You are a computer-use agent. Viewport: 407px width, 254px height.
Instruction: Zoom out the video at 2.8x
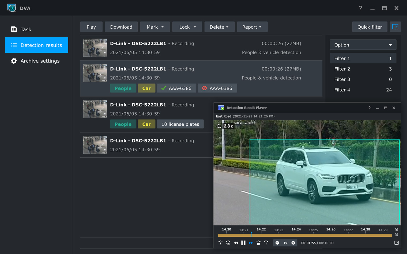click(219, 126)
